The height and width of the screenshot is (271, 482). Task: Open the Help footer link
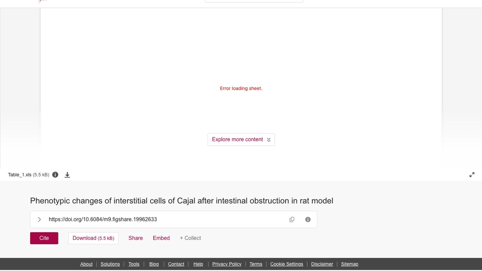[x=198, y=264]
